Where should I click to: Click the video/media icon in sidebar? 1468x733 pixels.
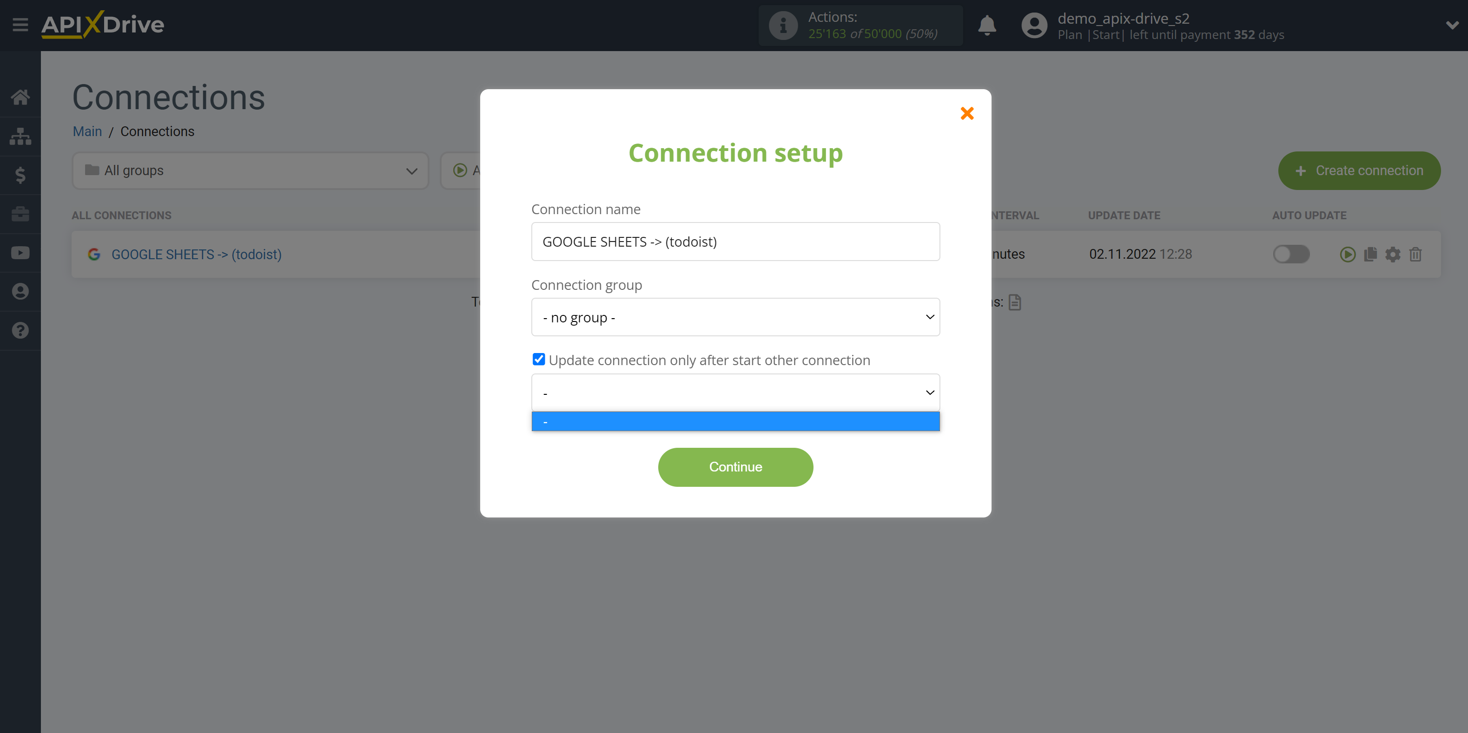point(20,253)
